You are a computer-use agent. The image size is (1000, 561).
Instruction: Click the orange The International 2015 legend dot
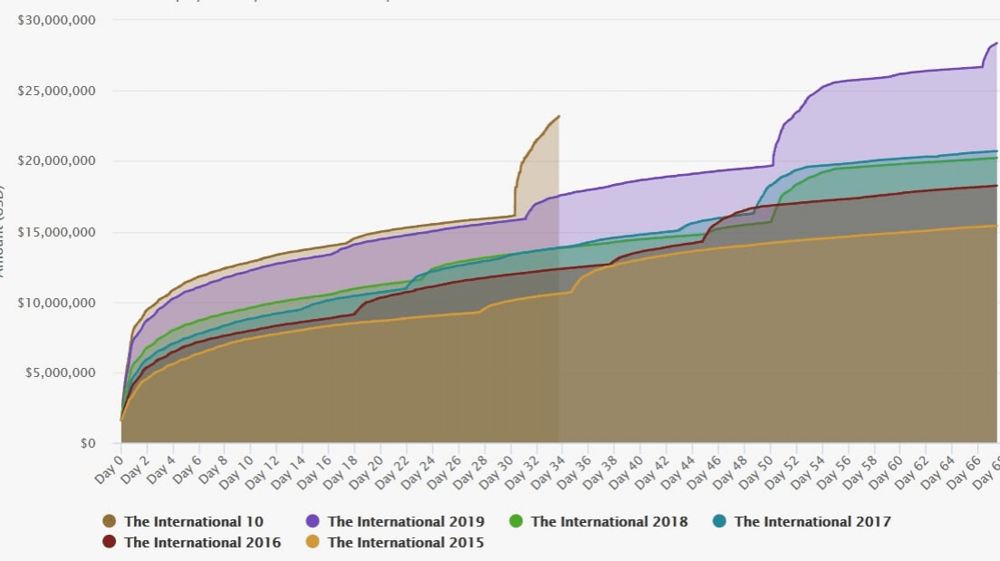tap(312, 543)
